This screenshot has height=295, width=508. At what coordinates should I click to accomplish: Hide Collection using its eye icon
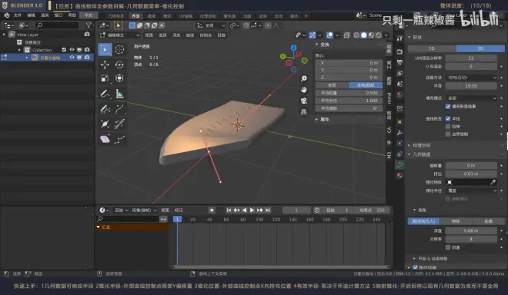(72, 49)
